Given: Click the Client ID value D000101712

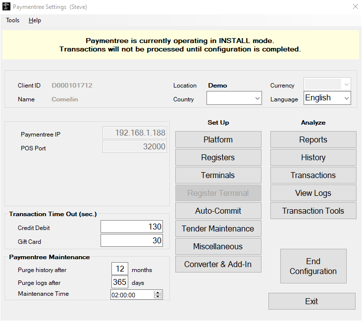Looking at the screenshot, I should tap(72, 86).
